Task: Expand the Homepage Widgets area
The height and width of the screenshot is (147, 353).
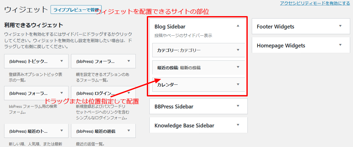Action: [340, 45]
